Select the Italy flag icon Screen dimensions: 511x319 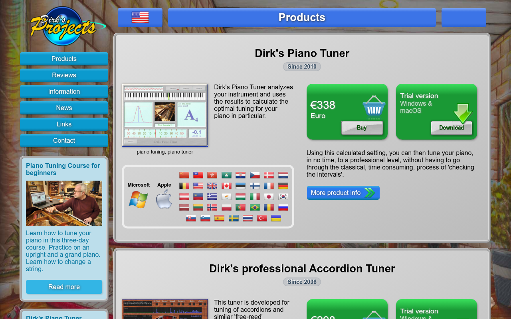pyautogui.click(x=255, y=197)
